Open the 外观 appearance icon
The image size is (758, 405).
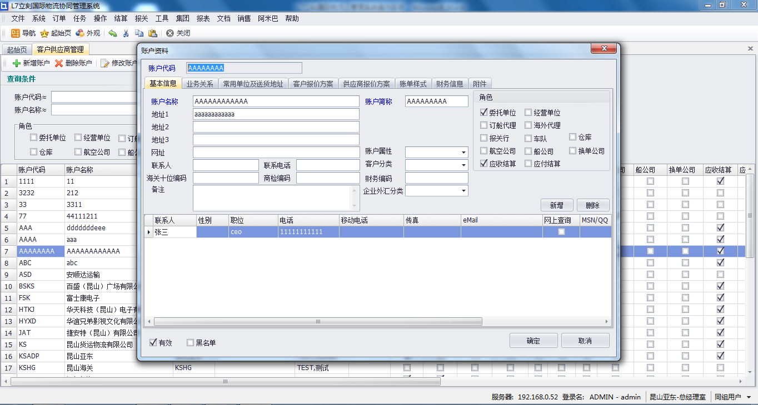click(x=80, y=33)
